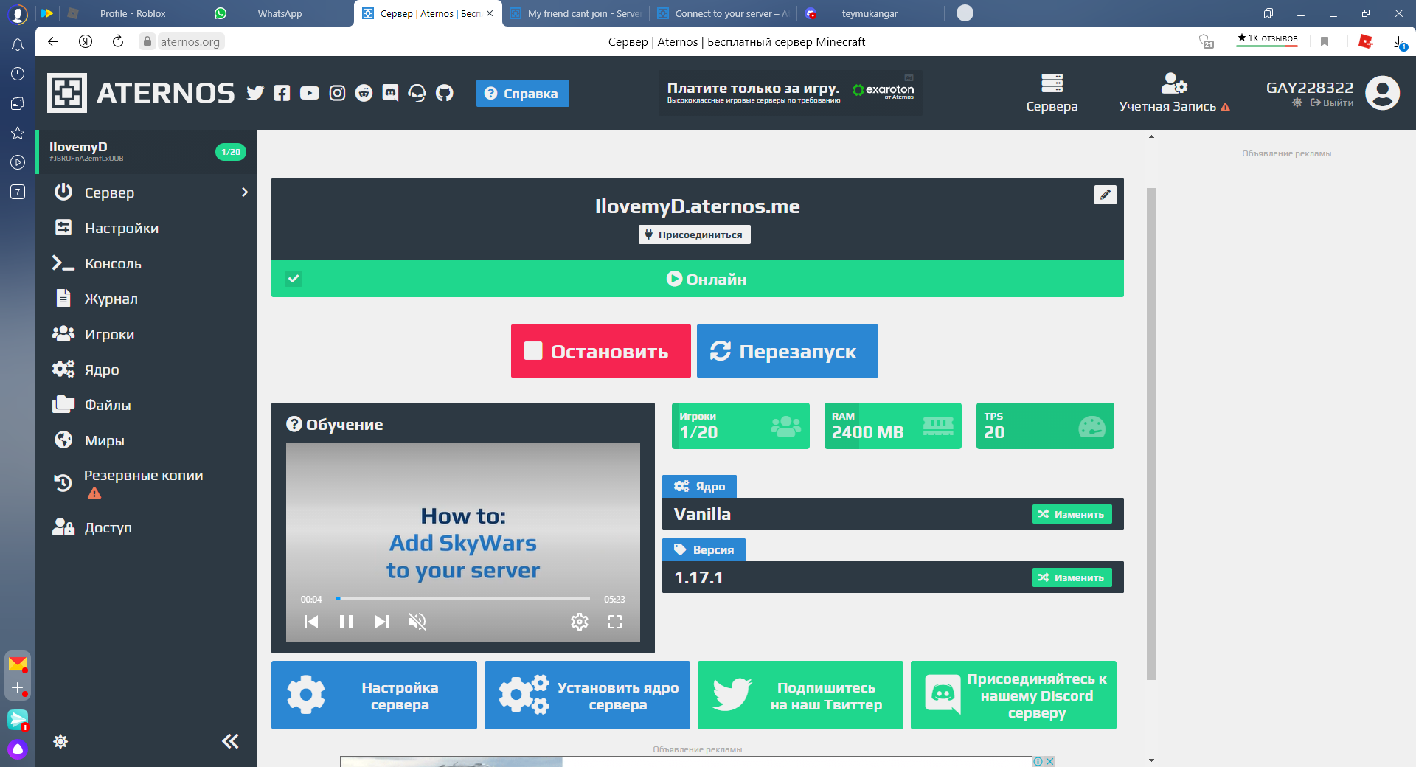Click user avatar profile icon
The width and height of the screenshot is (1416, 767).
coord(1382,93)
